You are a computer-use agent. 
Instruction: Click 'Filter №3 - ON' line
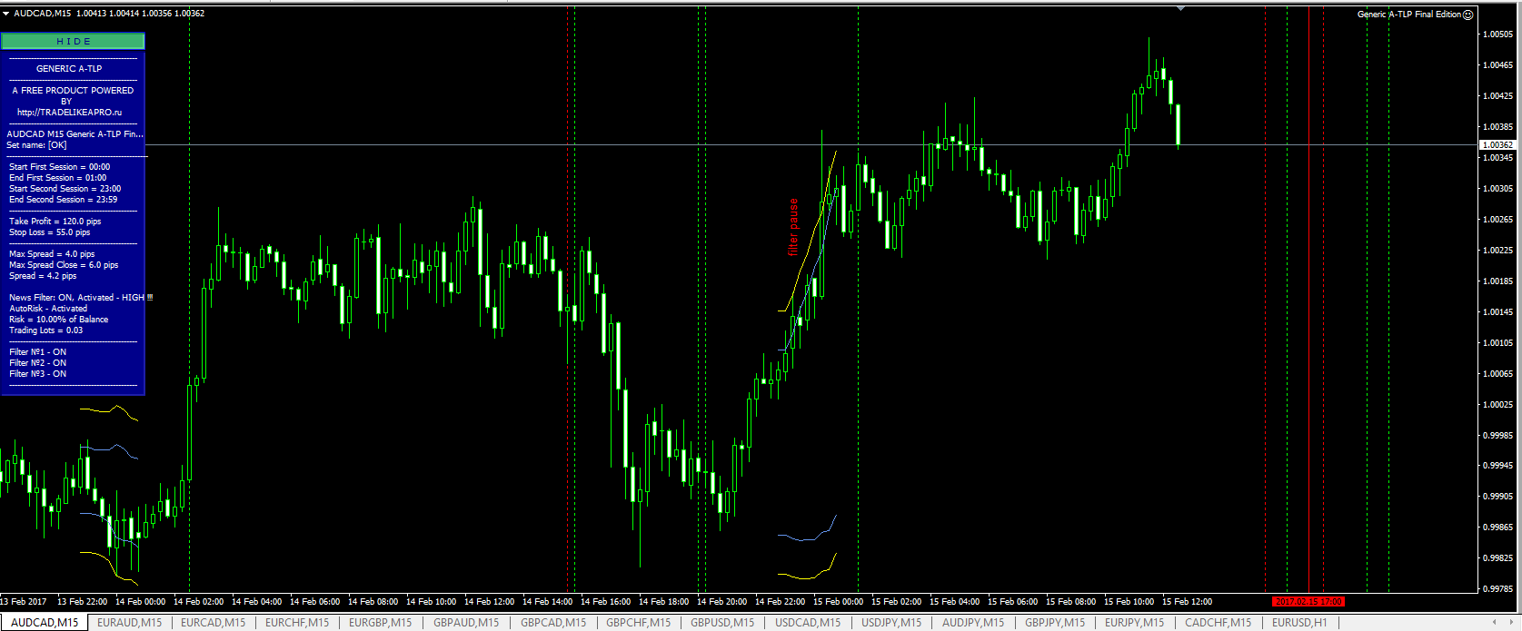click(x=37, y=374)
